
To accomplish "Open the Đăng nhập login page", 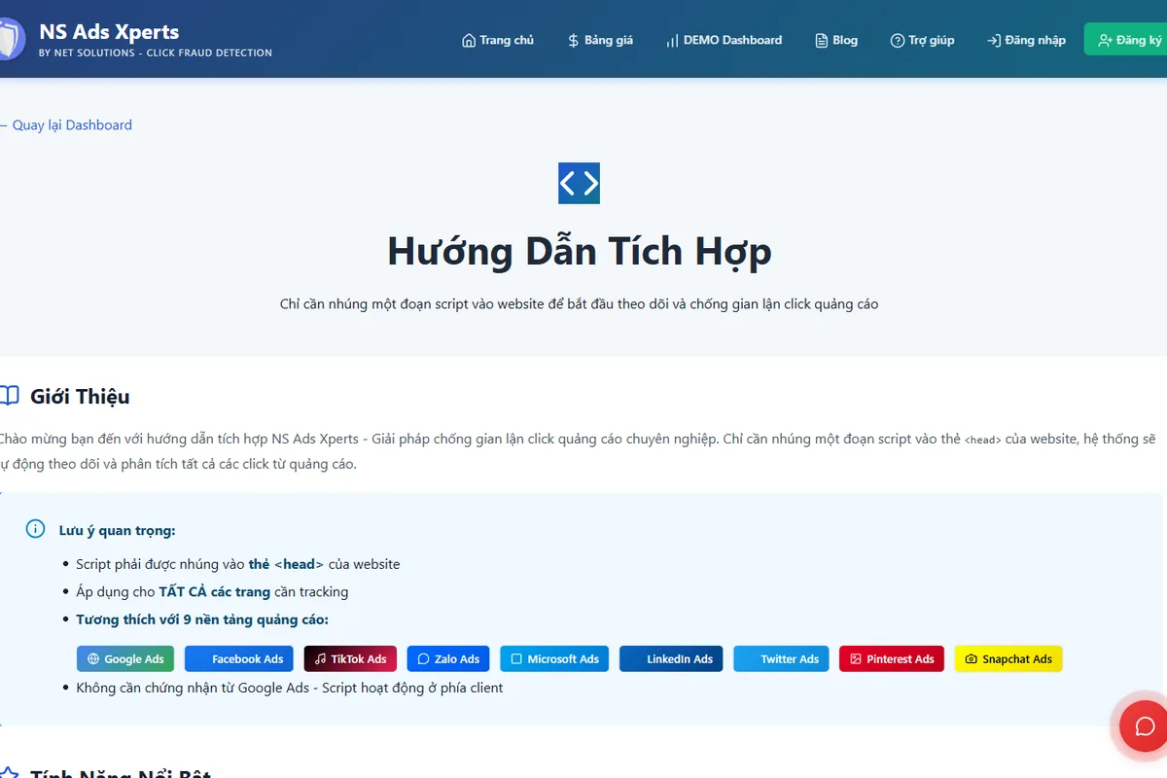I will tap(1026, 40).
